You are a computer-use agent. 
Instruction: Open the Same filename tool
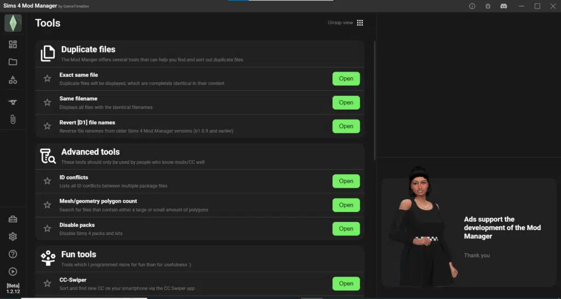[346, 102]
